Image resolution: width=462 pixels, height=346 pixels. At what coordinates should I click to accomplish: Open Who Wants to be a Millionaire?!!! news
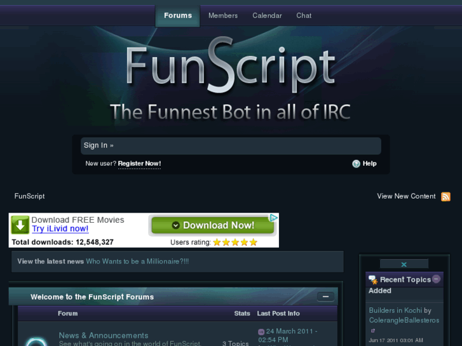point(137,261)
